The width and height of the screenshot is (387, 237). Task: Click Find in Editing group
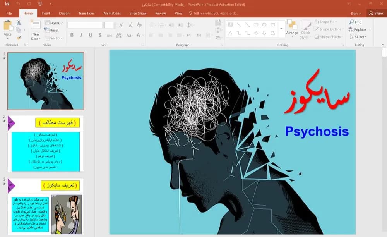[355, 22]
